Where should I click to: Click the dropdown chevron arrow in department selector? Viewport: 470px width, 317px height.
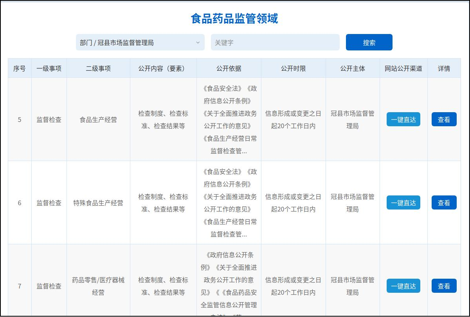198,43
